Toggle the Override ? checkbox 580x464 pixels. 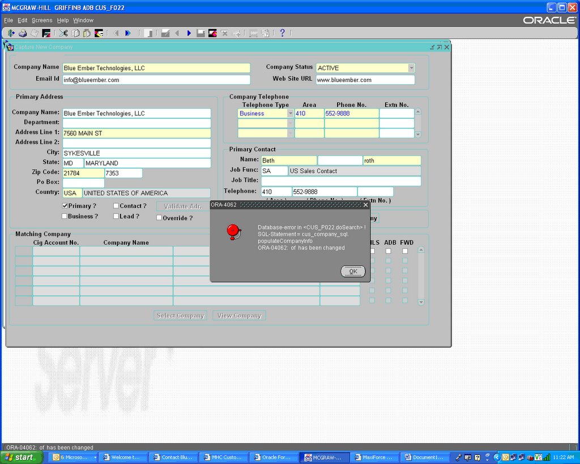click(x=159, y=218)
